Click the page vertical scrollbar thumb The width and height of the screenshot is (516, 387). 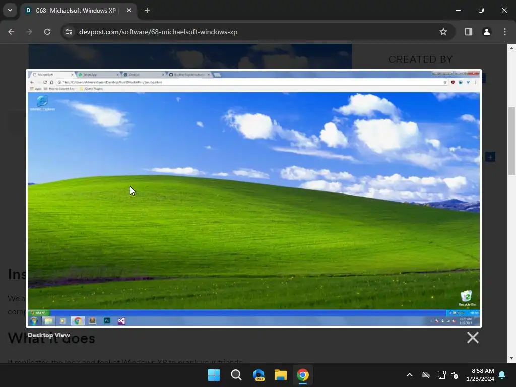(511, 141)
